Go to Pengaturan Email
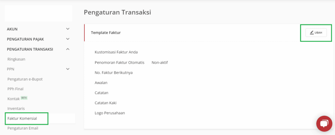Viewport: 335px width, 135px height. click(x=23, y=128)
